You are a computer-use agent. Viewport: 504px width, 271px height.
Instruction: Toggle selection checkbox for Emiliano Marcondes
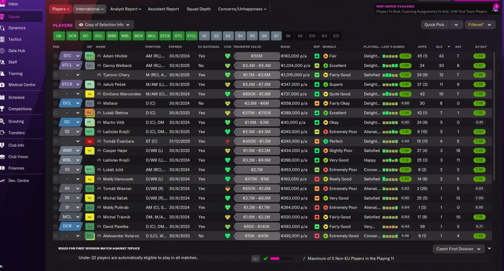click(56, 94)
